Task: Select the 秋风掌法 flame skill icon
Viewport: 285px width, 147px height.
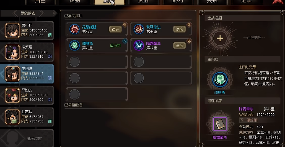Action: click(139, 29)
